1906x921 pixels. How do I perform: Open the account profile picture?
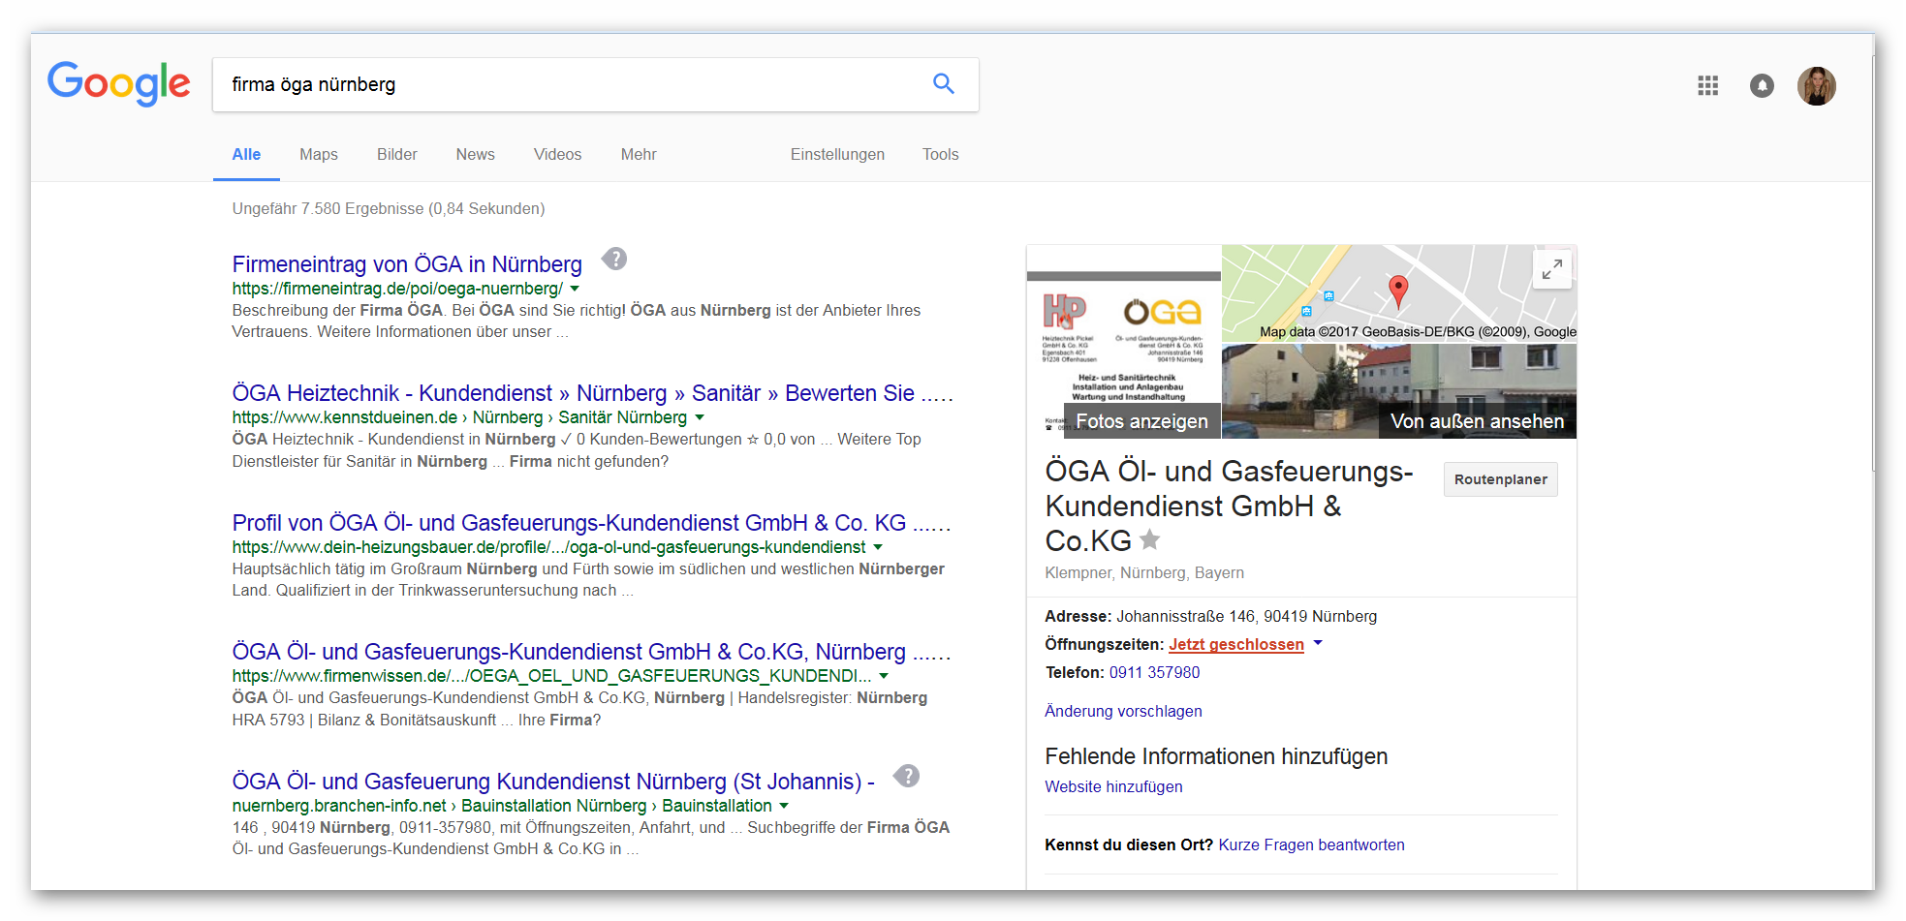[x=1816, y=86]
